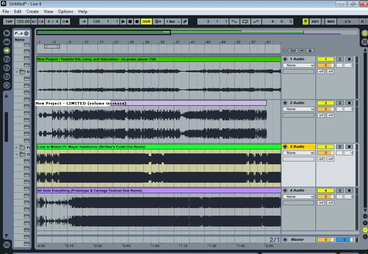The height and width of the screenshot is (254, 368).
Task: Open the File menu
Action: 6,12
